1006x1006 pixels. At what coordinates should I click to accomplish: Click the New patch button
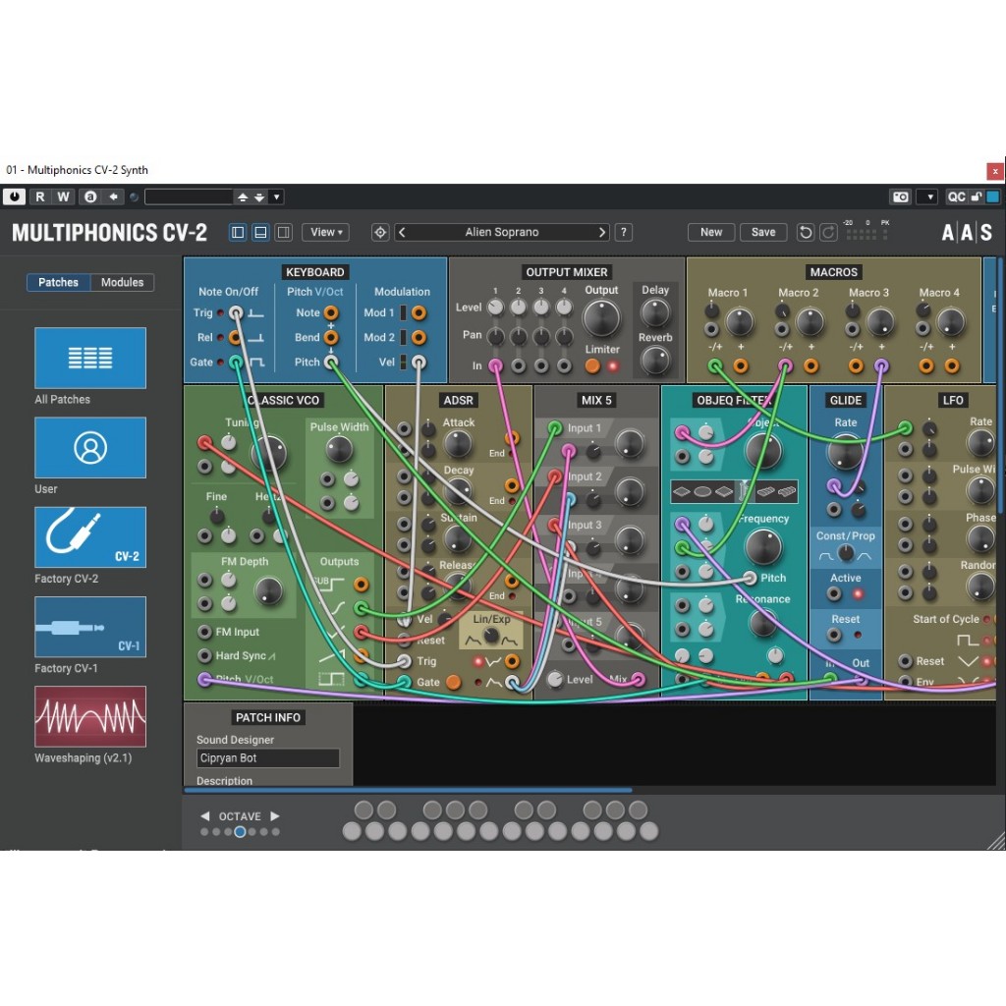pyautogui.click(x=711, y=232)
